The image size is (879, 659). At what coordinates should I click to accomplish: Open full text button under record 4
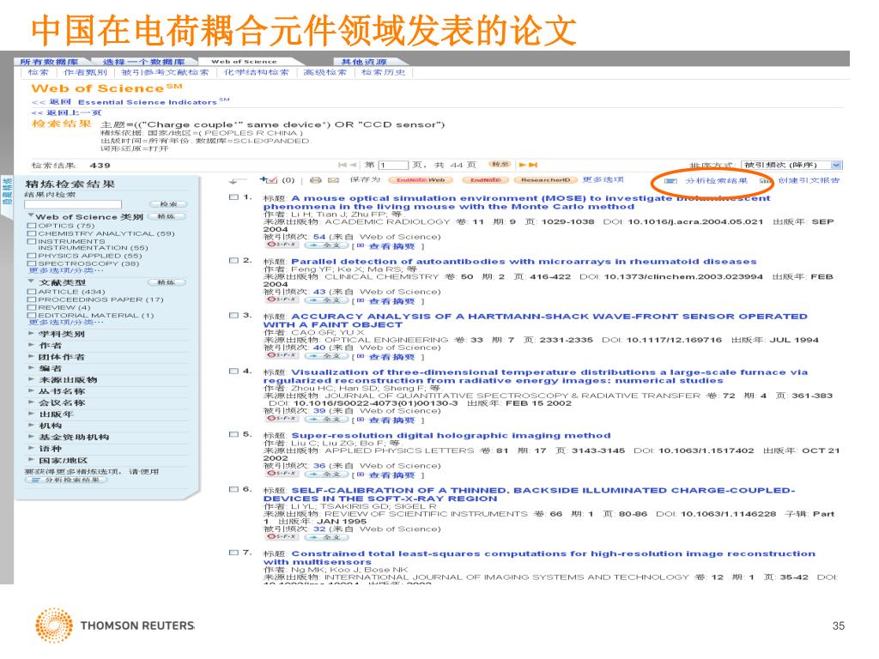click(326, 419)
